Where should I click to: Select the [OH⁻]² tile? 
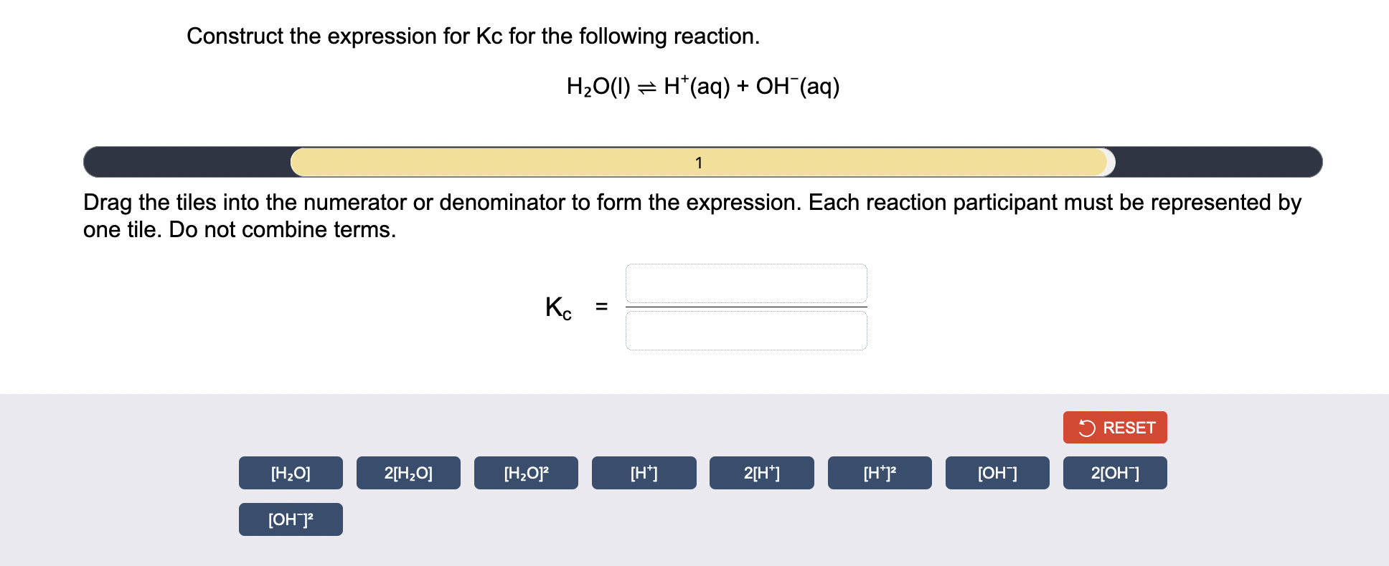pos(290,519)
